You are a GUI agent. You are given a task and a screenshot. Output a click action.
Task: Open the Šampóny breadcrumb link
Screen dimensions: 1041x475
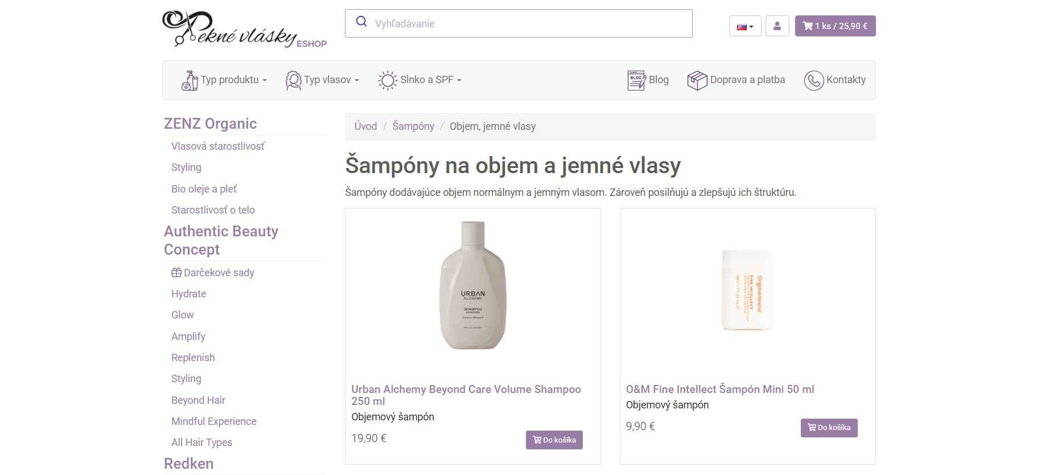click(413, 126)
